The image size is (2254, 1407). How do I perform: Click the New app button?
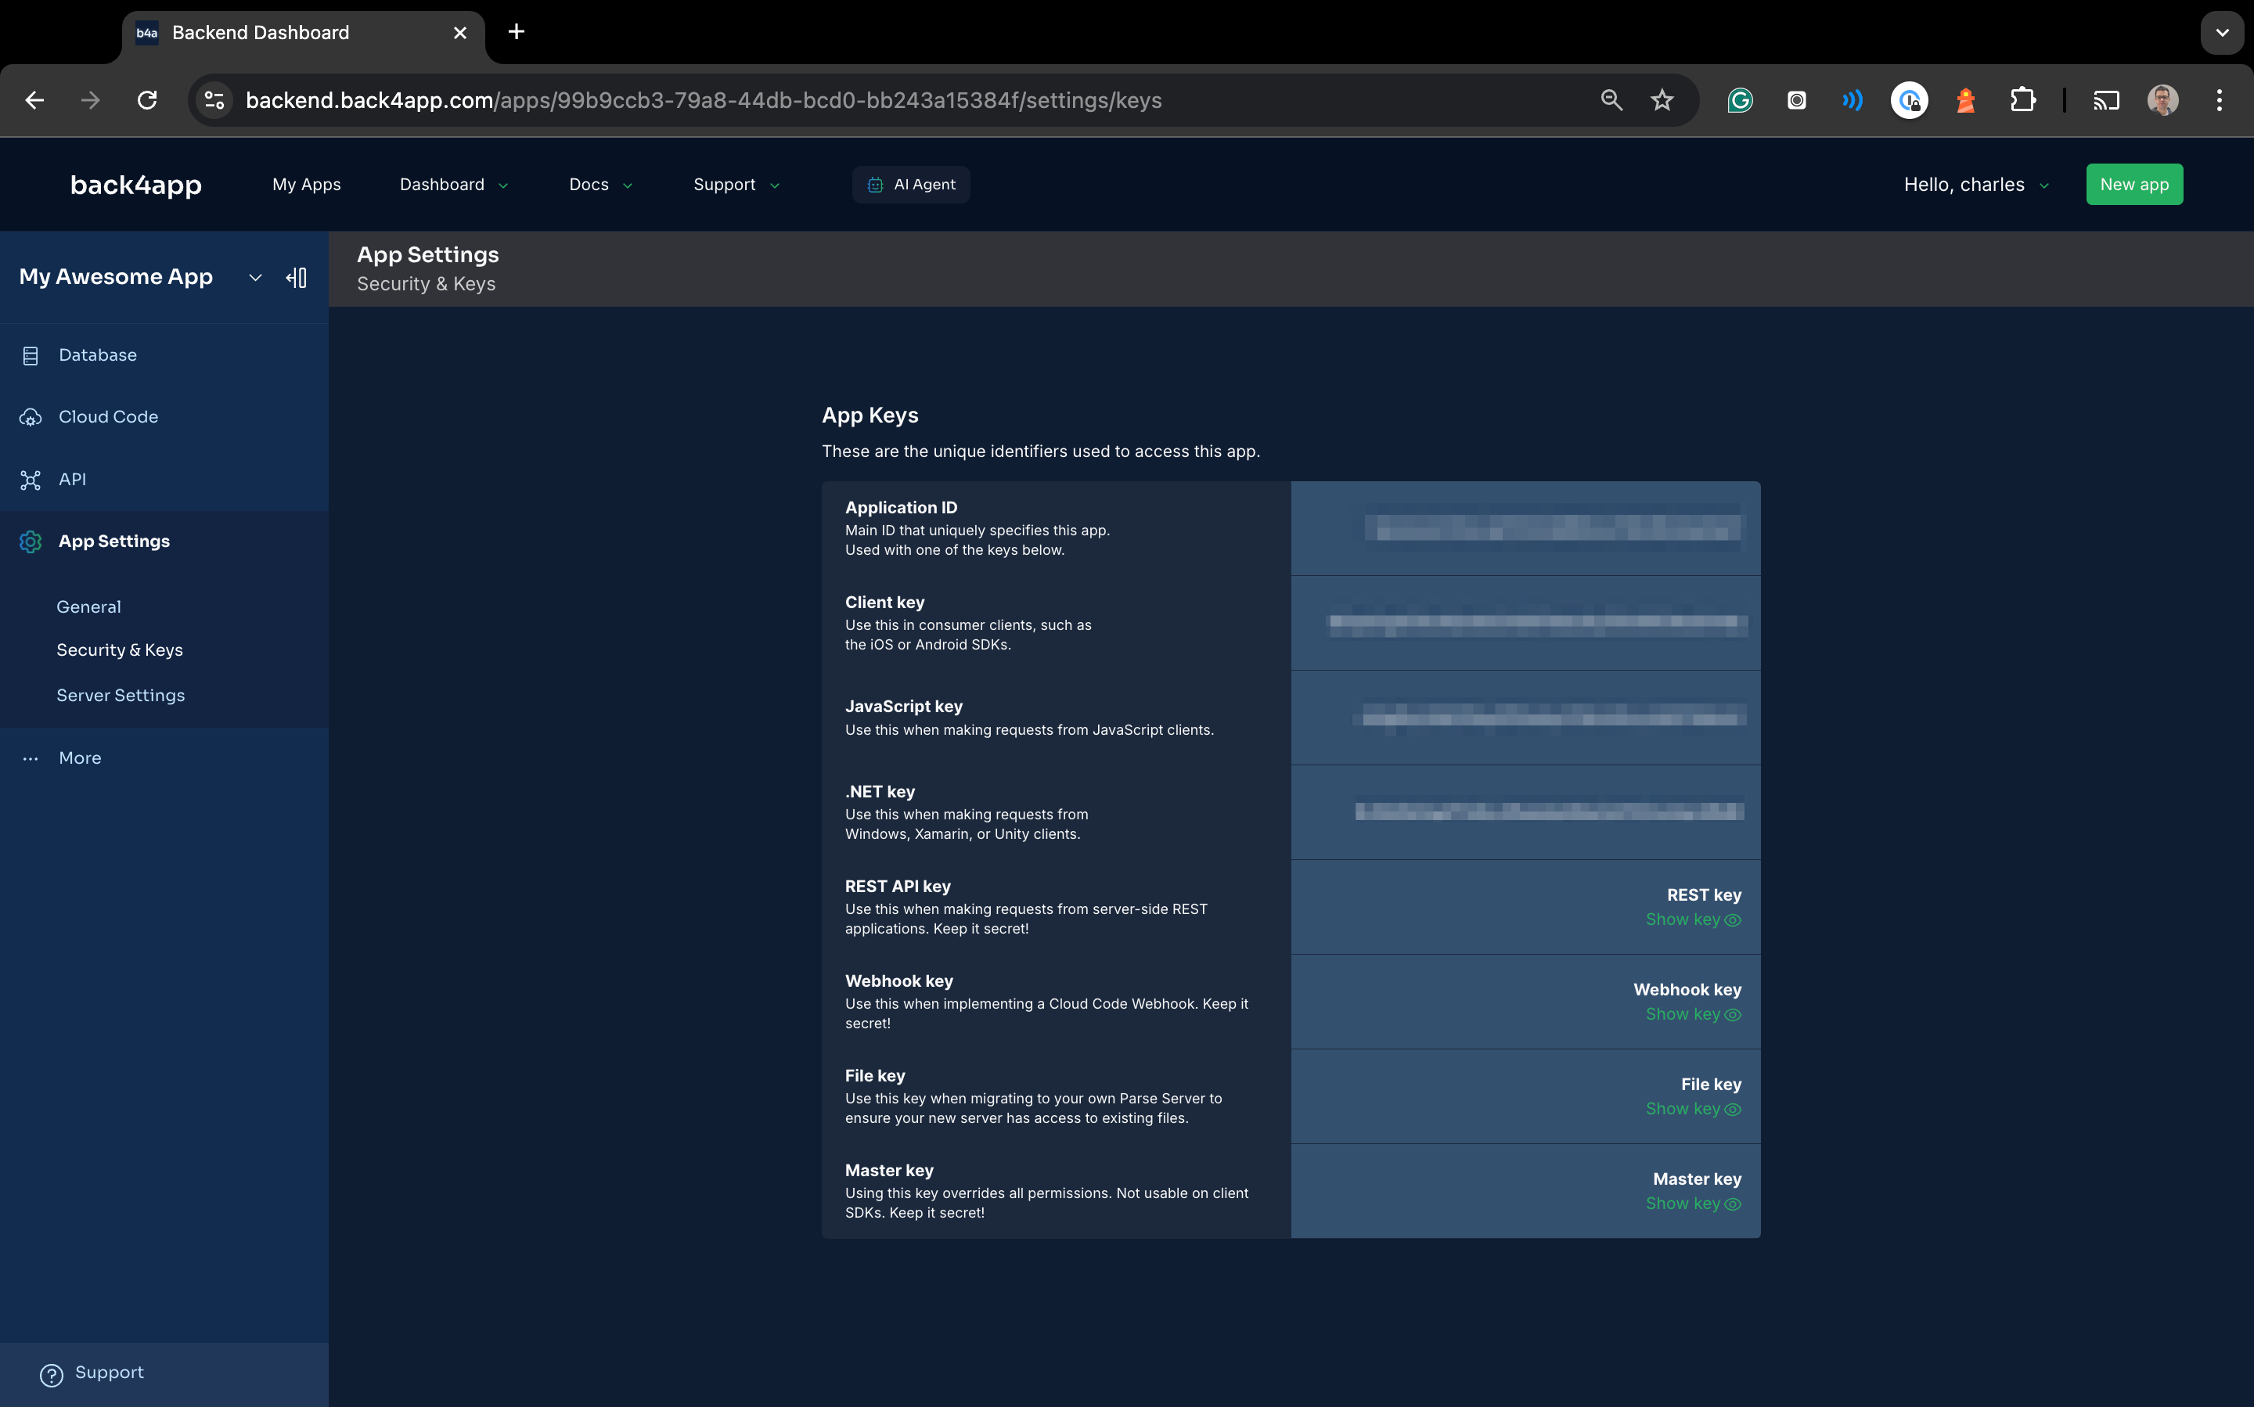tap(2134, 184)
